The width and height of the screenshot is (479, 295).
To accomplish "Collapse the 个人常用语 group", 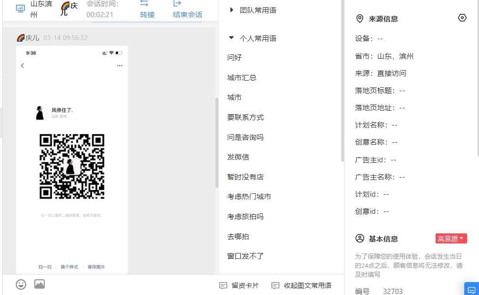I will (x=231, y=38).
